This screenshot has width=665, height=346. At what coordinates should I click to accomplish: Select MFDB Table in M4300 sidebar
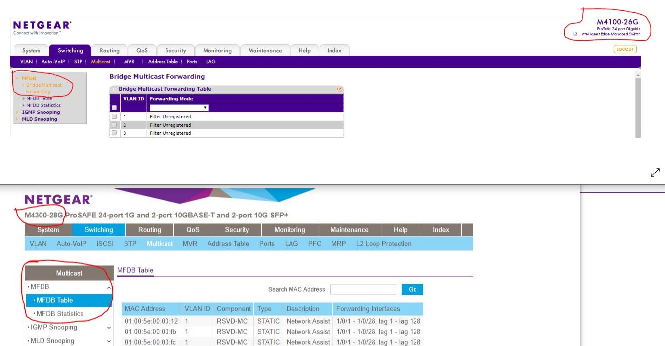pyautogui.click(x=69, y=300)
